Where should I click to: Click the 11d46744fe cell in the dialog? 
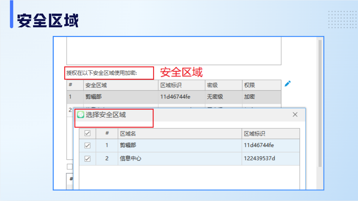[x=259, y=145]
